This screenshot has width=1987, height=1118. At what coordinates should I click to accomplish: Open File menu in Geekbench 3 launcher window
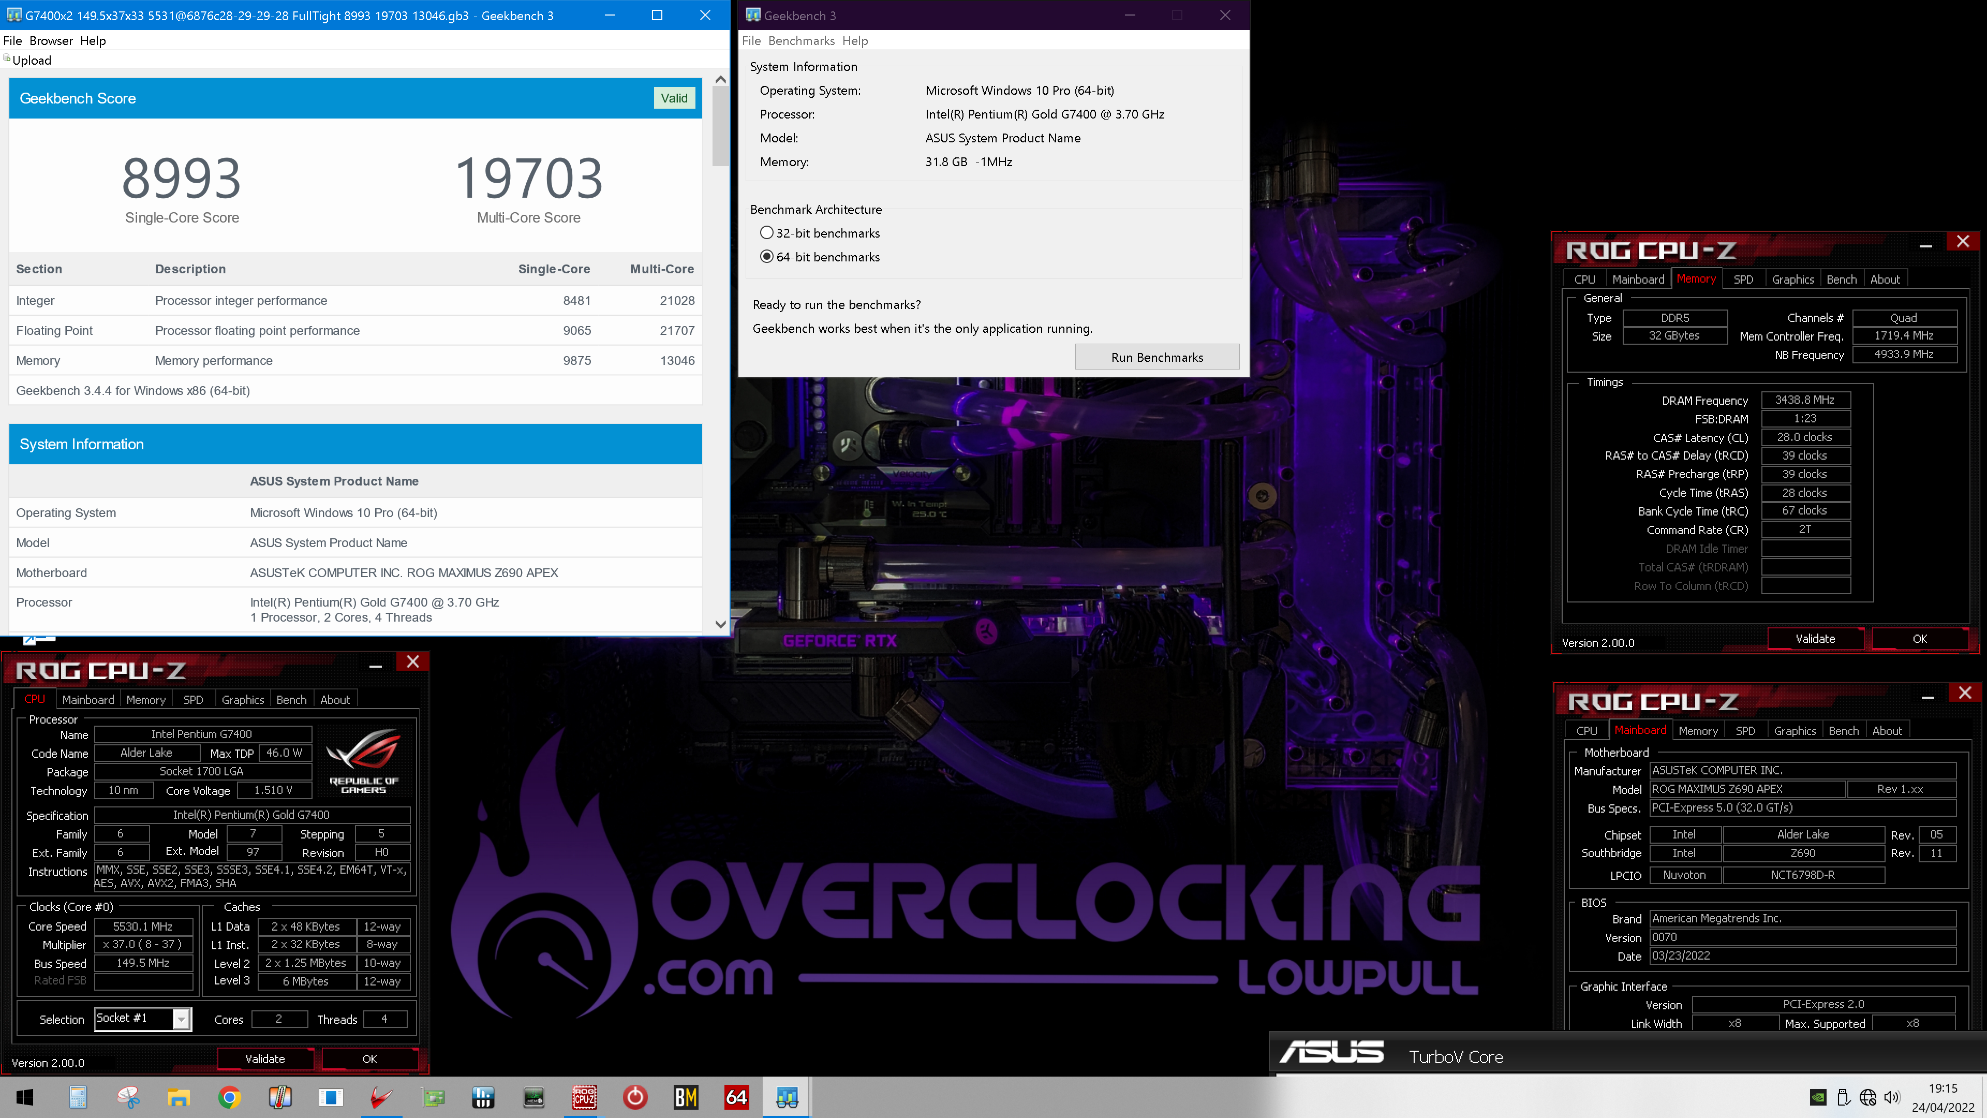(x=751, y=41)
